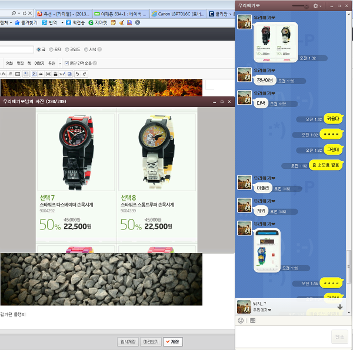Image resolution: width=353 pixels, height=350 pixels.
Task: Click the chat scrollbar up arrow
Action: (349, 14)
